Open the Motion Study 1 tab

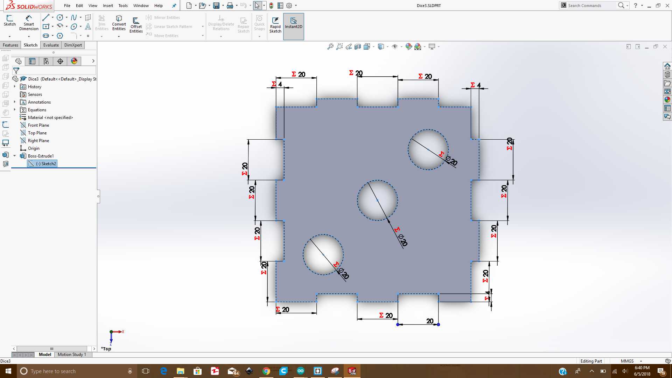[72, 355]
